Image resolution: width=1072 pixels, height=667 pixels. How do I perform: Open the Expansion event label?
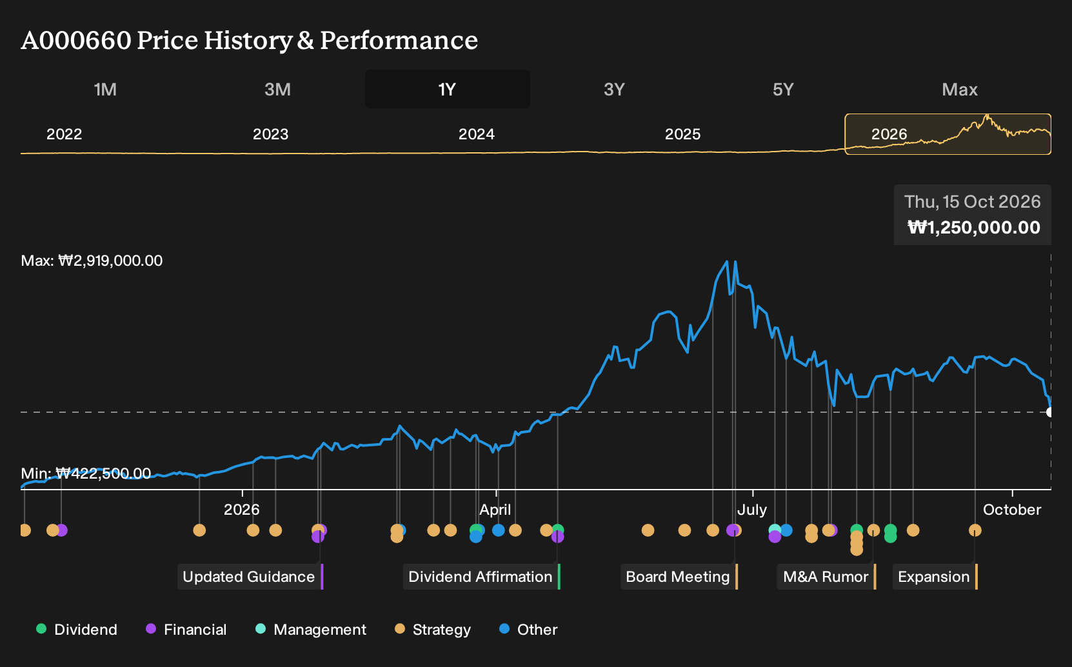click(x=935, y=577)
